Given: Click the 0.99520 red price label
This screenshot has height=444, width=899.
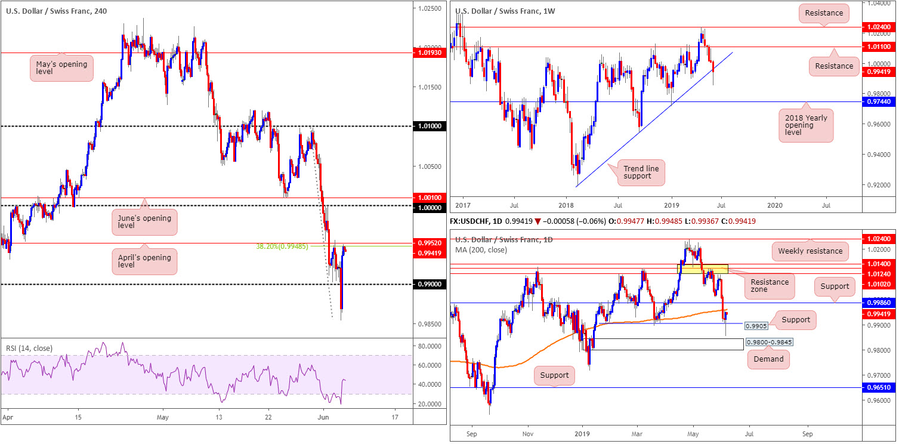Looking at the screenshot, I should tap(430, 244).
